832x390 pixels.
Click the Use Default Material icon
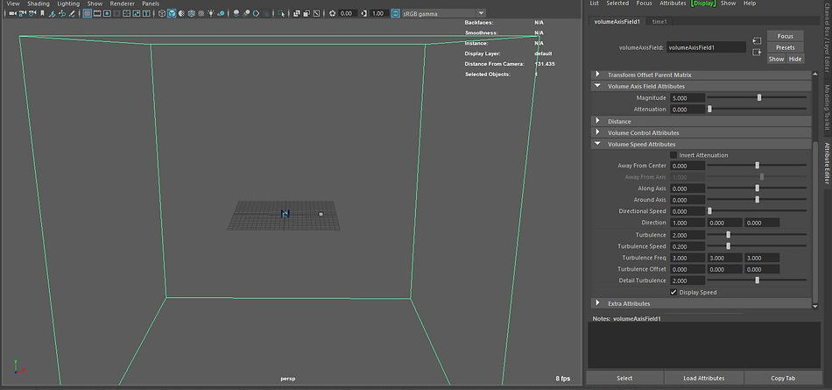tap(181, 13)
